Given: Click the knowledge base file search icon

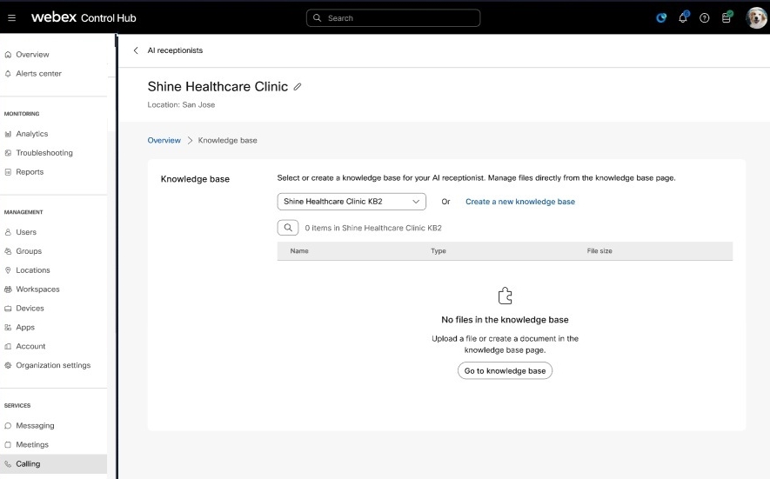Looking at the screenshot, I should point(288,228).
